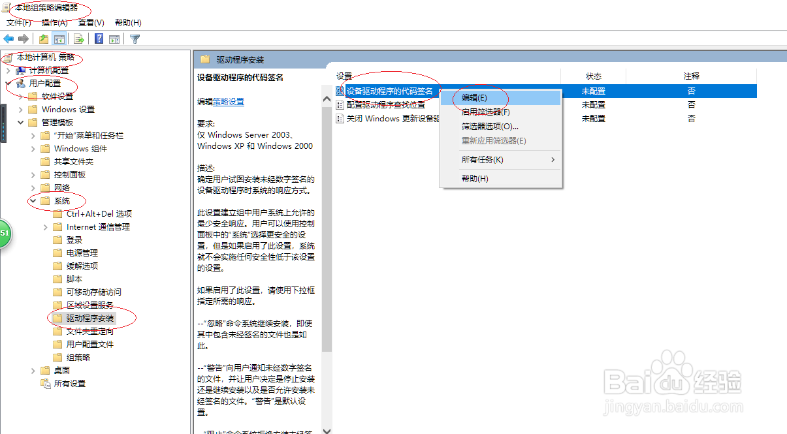
Task: Select the 缓解选项 folder
Action: pyautogui.click(x=82, y=266)
